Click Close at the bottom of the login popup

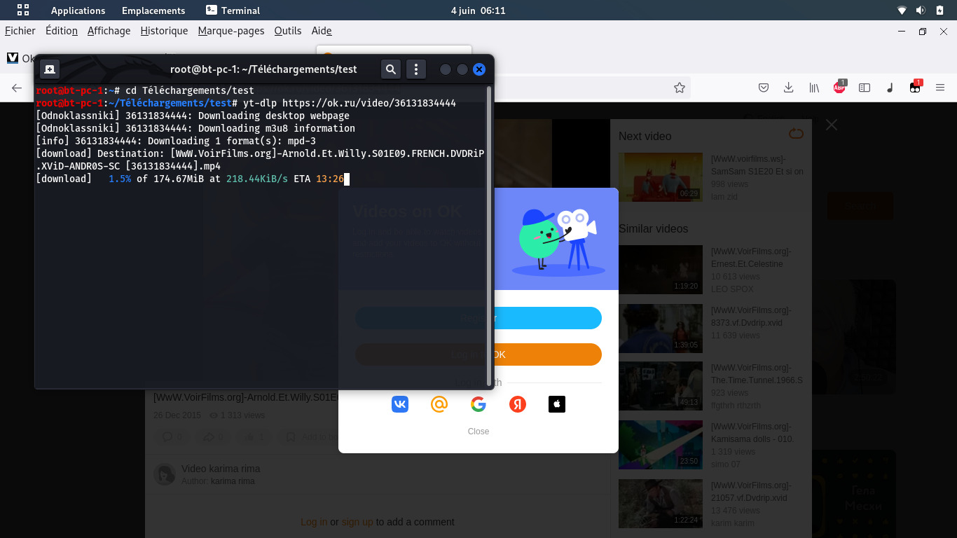point(478,432)
